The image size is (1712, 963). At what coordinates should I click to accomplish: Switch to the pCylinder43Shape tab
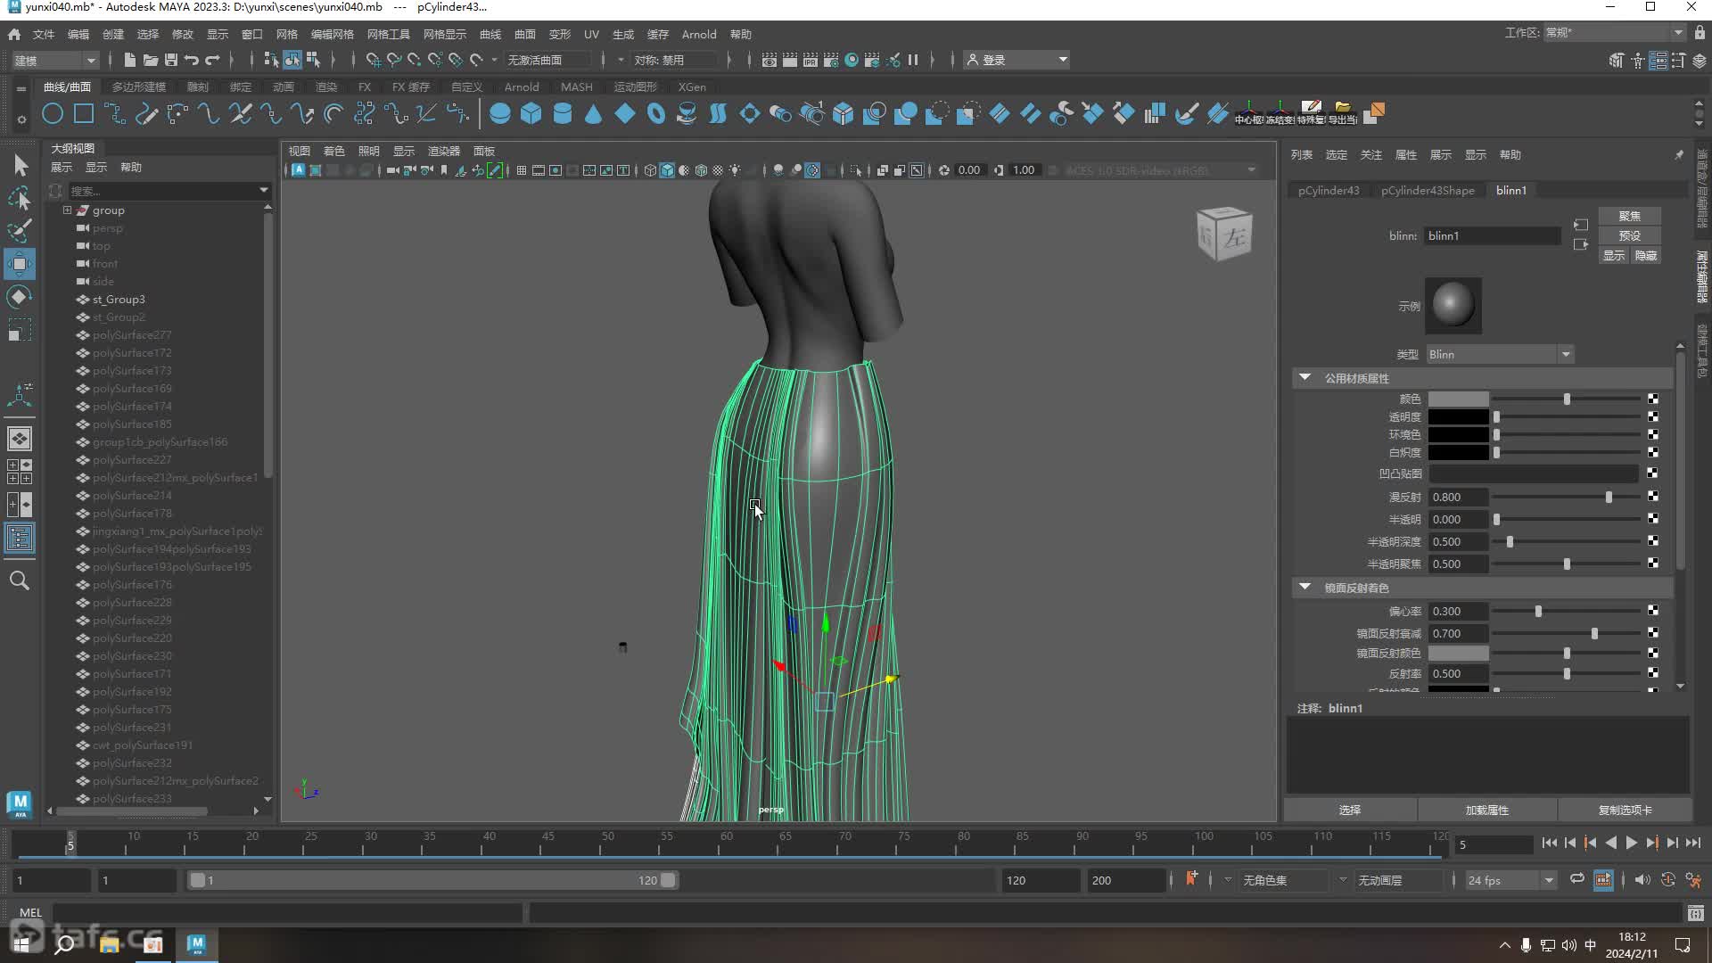pos(1428,190)
